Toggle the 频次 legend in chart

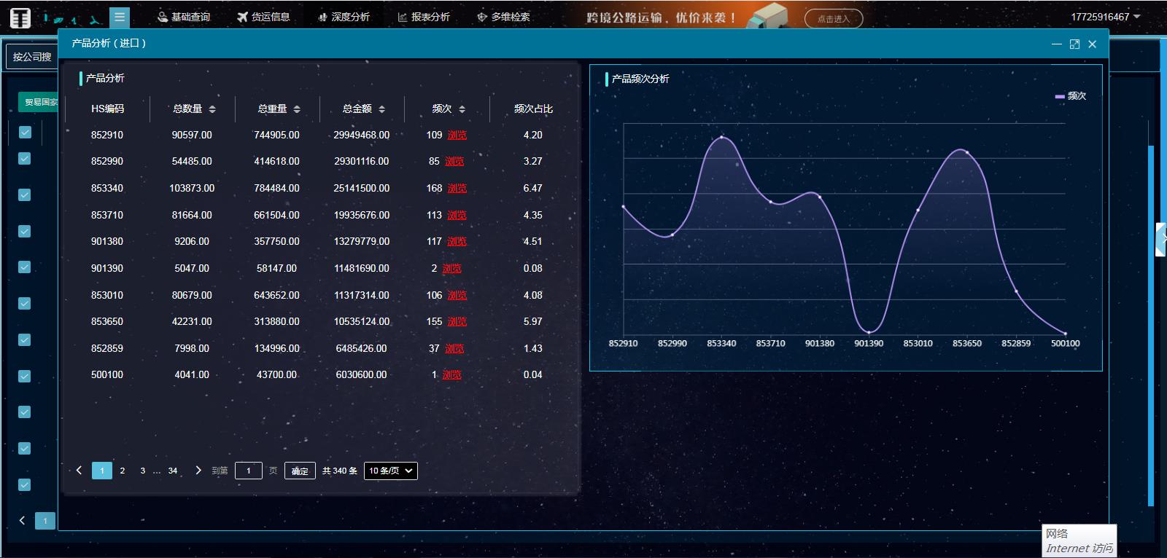coord(1070,96)
